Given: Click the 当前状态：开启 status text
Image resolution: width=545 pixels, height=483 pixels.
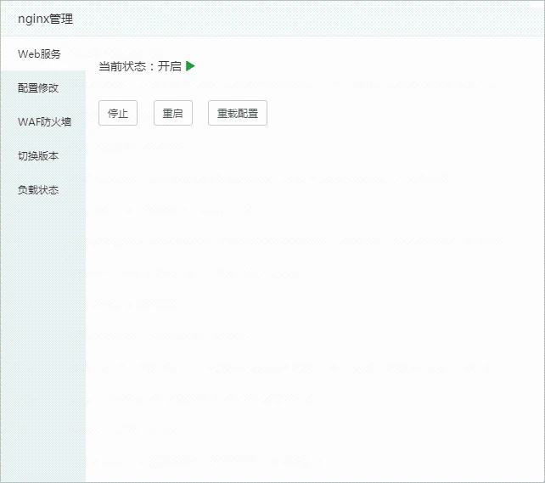Looking at the screenshot, I should click(140, 66).
